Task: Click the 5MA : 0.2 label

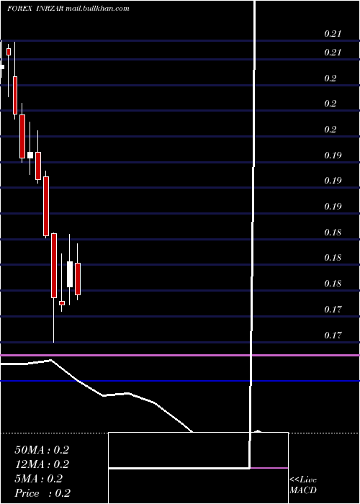Action: [39, 479]
